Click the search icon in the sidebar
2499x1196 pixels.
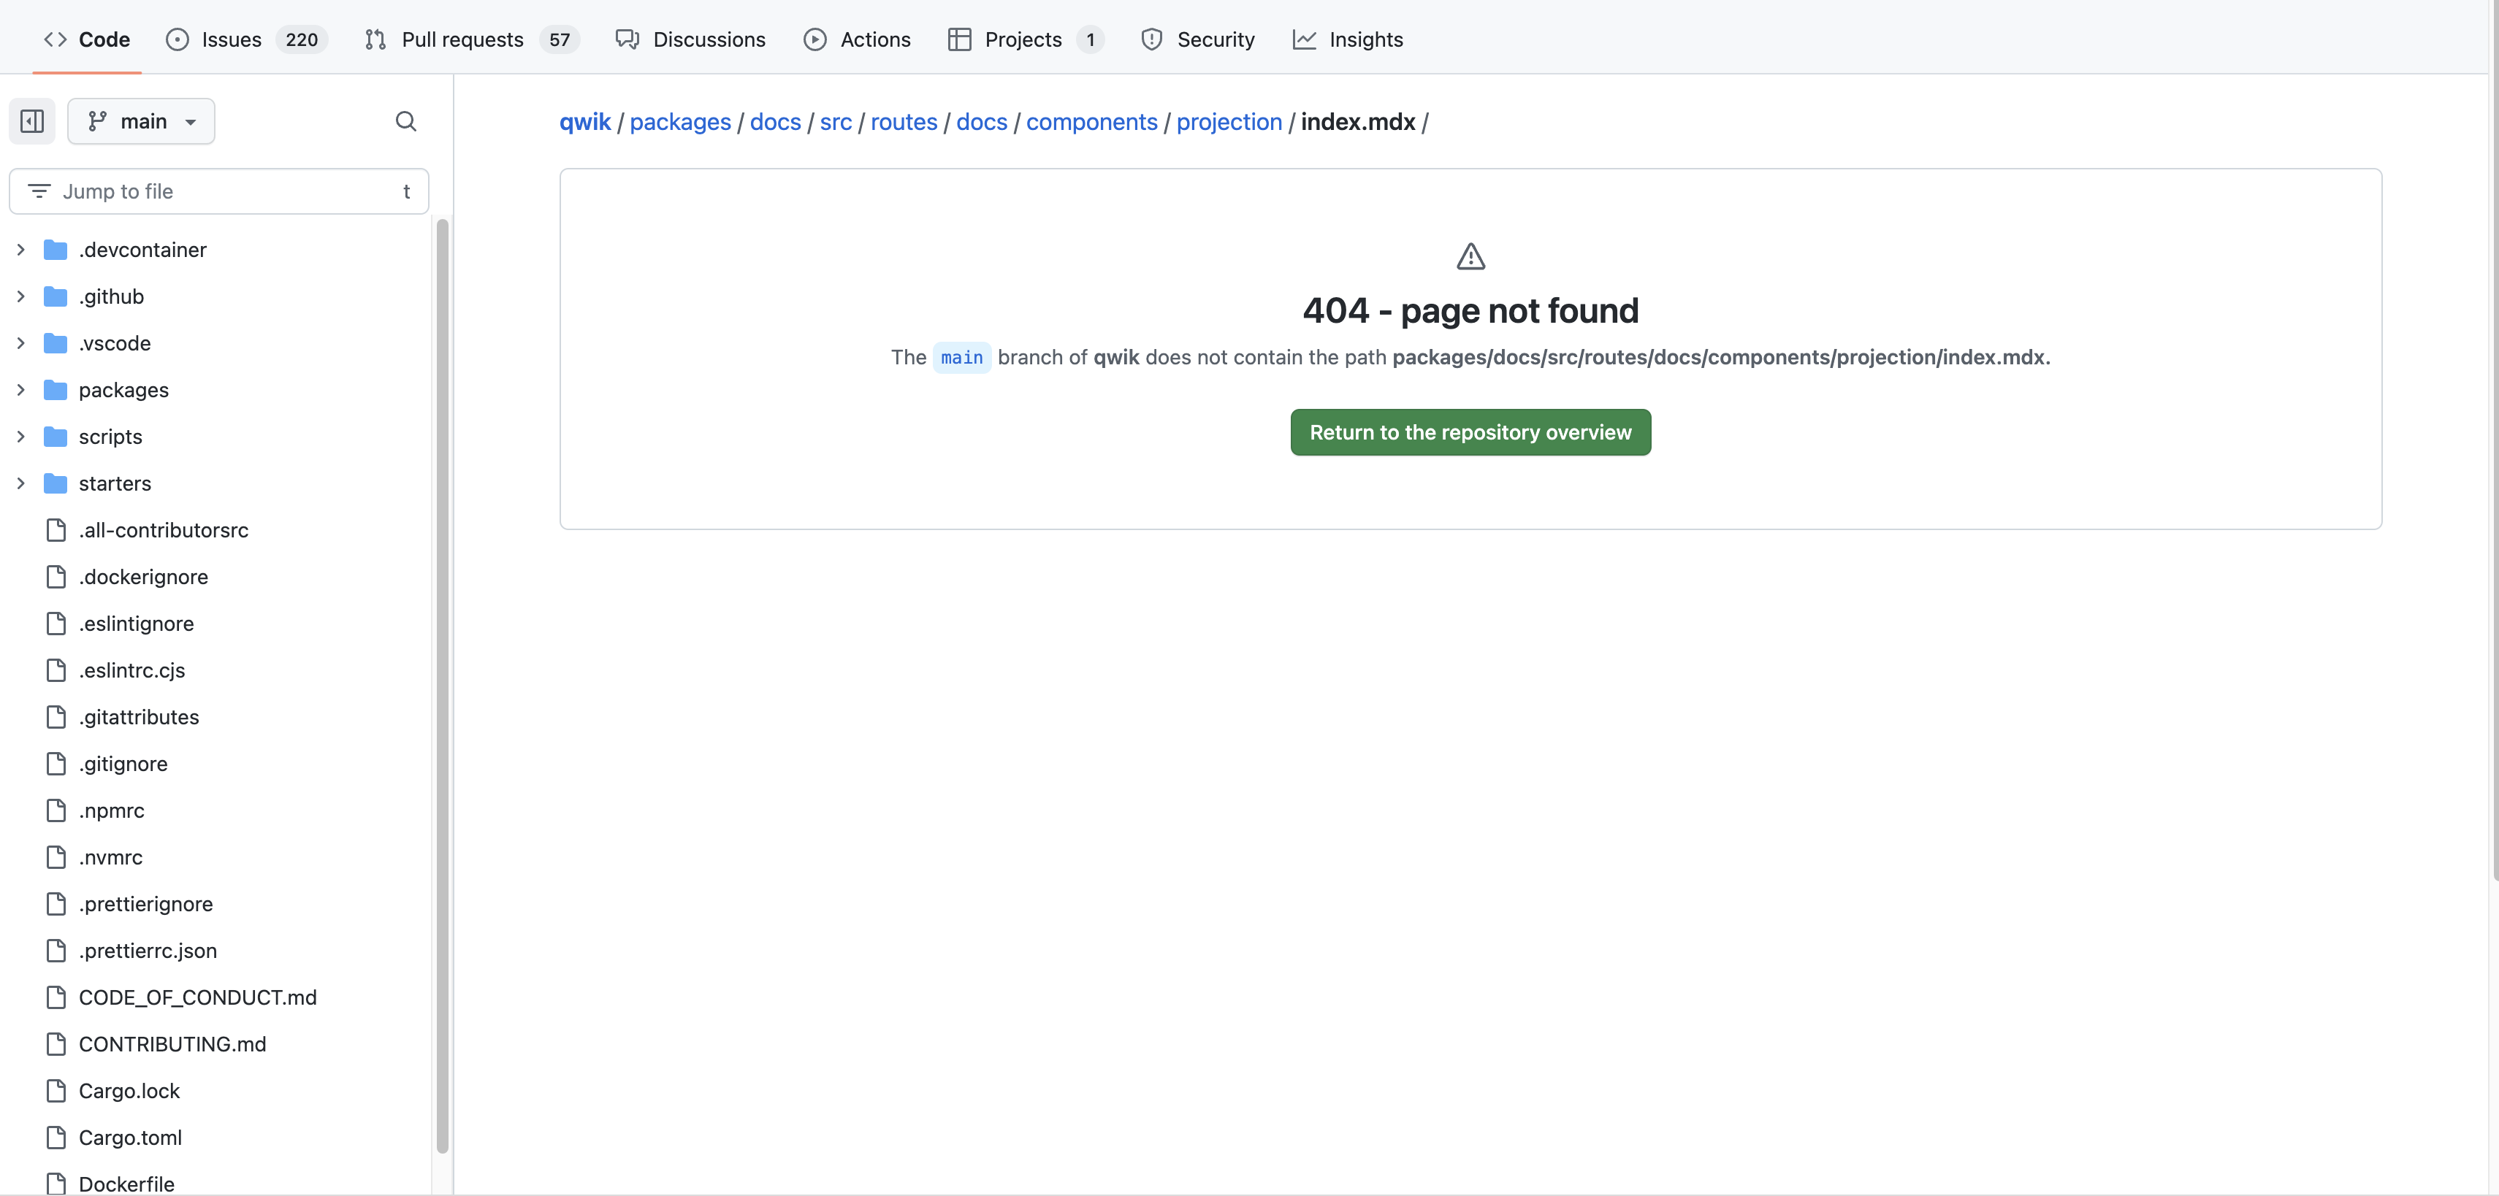click(405, 120)
